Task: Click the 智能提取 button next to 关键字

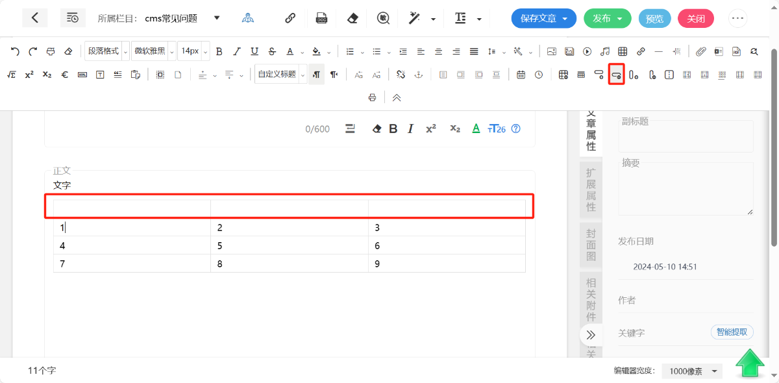Action: click(732, 332)
